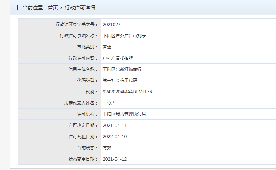Click the status change date 2021-04-12
Image resolution: width=276 pixels, height=170 pixels.
(115, 159)
